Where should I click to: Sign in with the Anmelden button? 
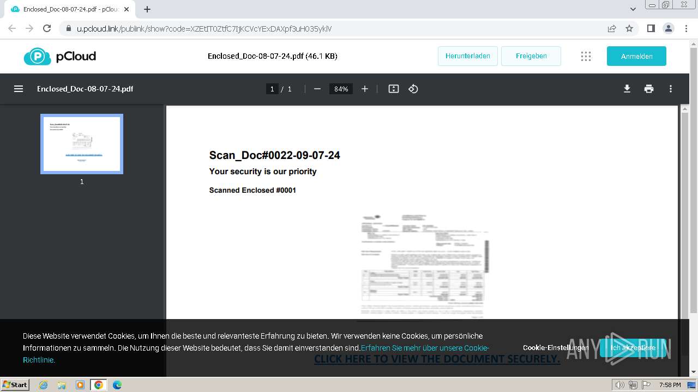[636, 56]
